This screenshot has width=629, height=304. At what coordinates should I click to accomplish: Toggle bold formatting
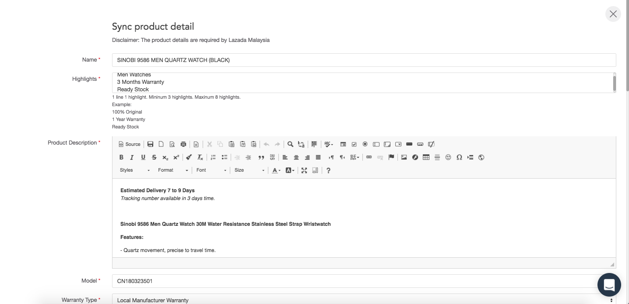point(121,157)
